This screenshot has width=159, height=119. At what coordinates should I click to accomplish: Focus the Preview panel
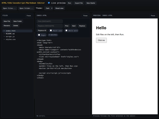153,16
